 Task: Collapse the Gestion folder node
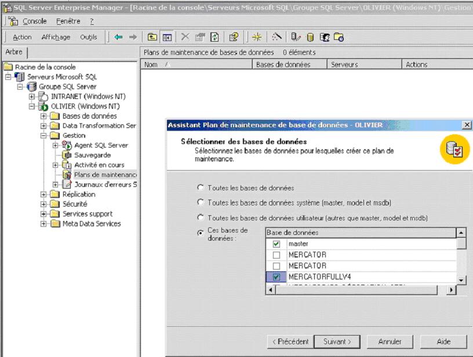[43, 135]
